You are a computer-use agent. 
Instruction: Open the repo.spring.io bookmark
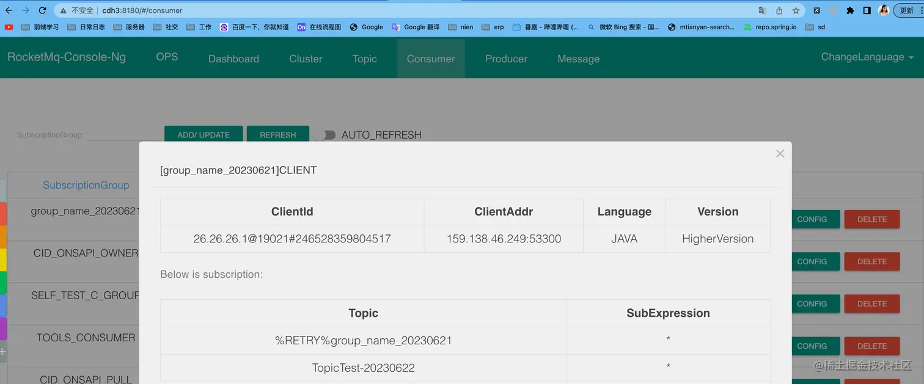pyautogui.click(x=770, y=27)
